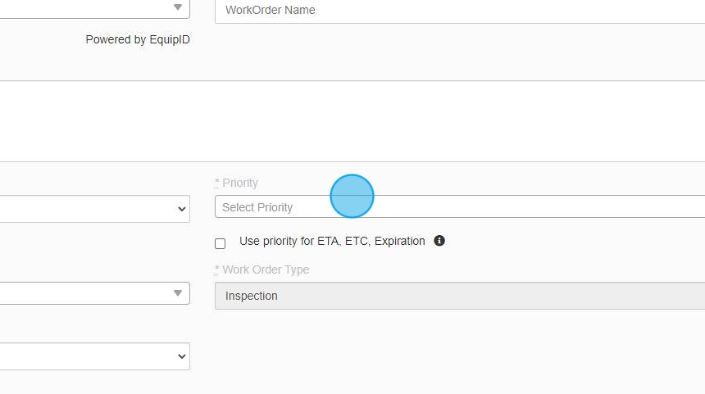Click the blue circle highlight marker

352,197
